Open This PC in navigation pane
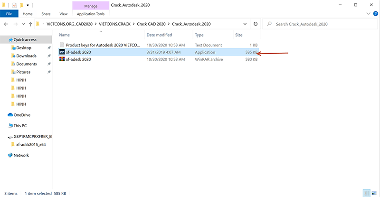Viewport: 380px width, 197px height. (x=20, y=125)
